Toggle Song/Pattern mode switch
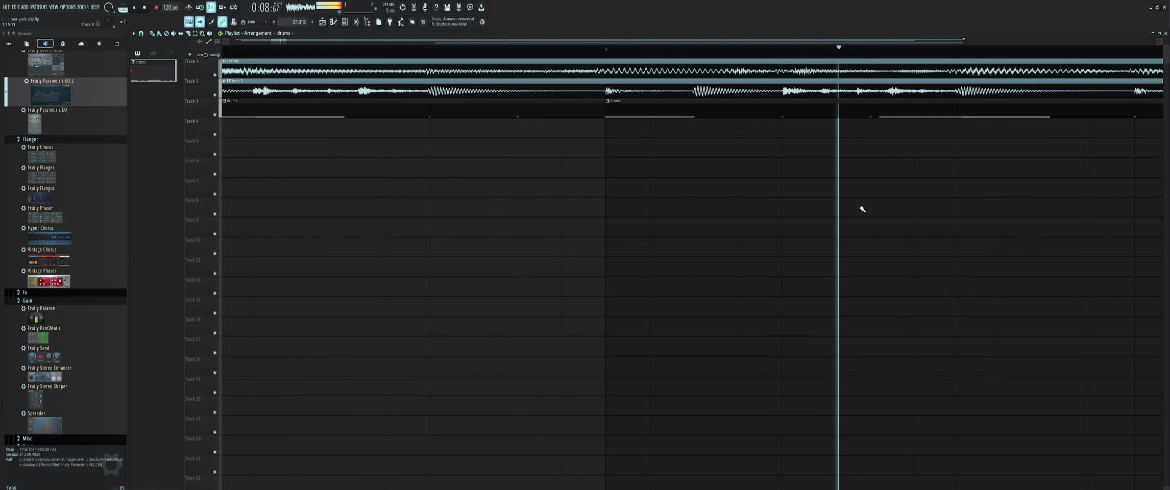The width and height of the screenshot is (1170, 490). tap(123, 8)
